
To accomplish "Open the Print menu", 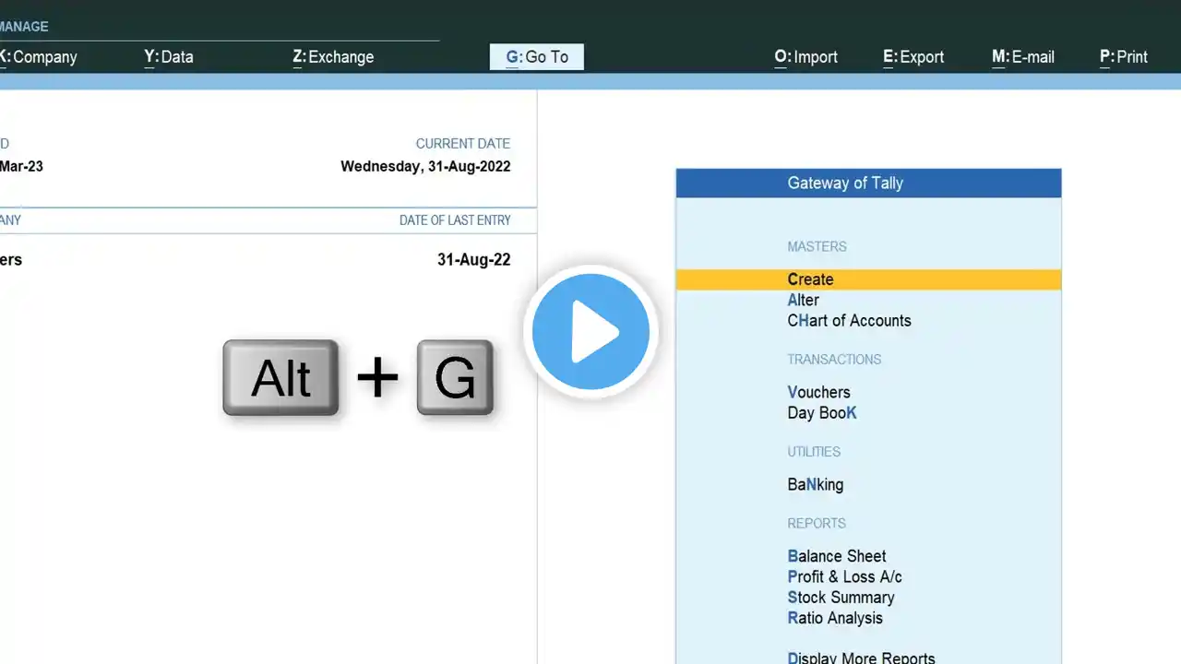I will (x=1124, y=57).
